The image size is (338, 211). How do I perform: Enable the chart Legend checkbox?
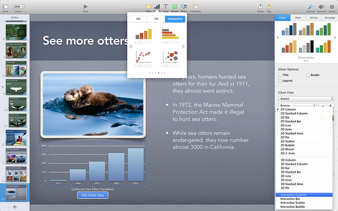pyautogui.click(x=280, y=81)
